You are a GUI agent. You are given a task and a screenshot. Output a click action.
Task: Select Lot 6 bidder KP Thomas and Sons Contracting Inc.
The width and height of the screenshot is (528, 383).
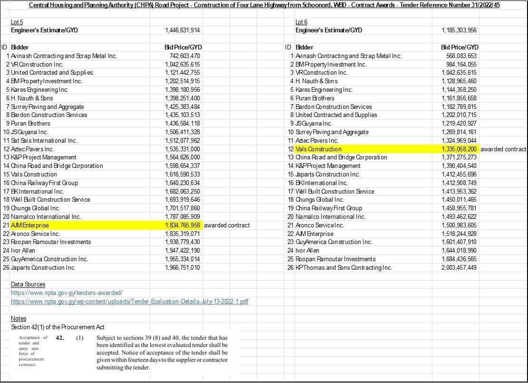pos(344,268)
